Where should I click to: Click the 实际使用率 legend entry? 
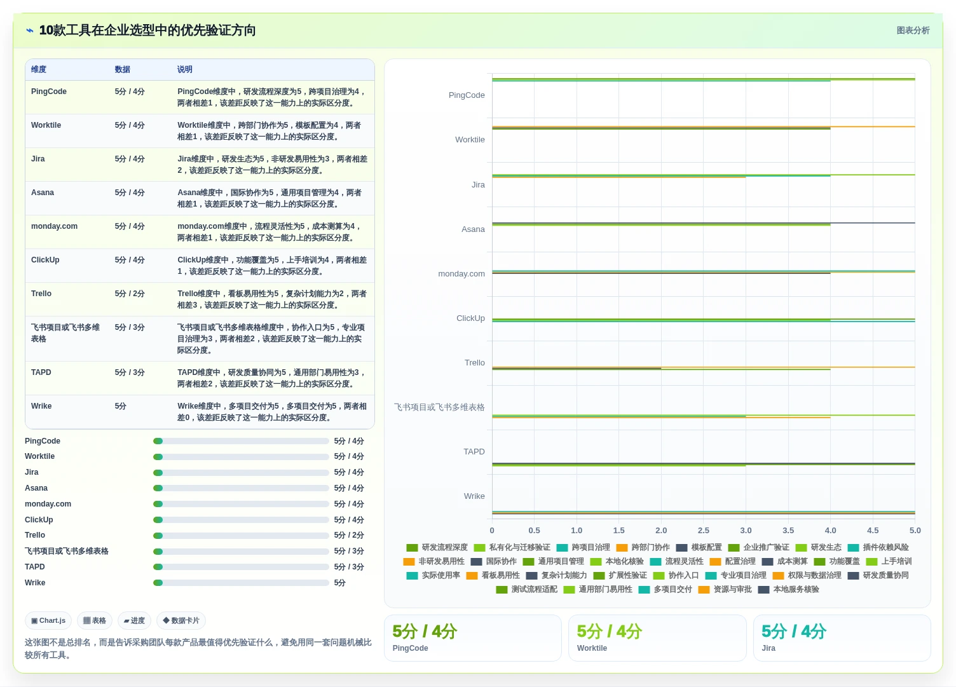(434, 575)
